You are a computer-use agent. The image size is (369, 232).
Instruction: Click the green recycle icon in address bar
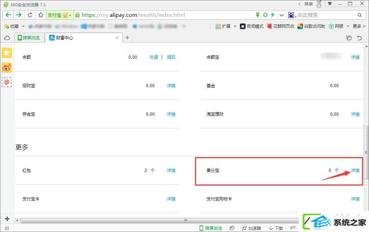pyautogui.click(x=265, y=15)
